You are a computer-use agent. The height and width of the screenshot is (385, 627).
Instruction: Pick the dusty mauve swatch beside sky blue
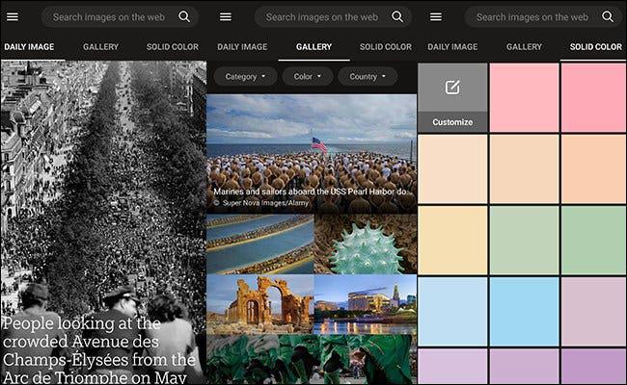pyautogui.click(x=594, y=312)
